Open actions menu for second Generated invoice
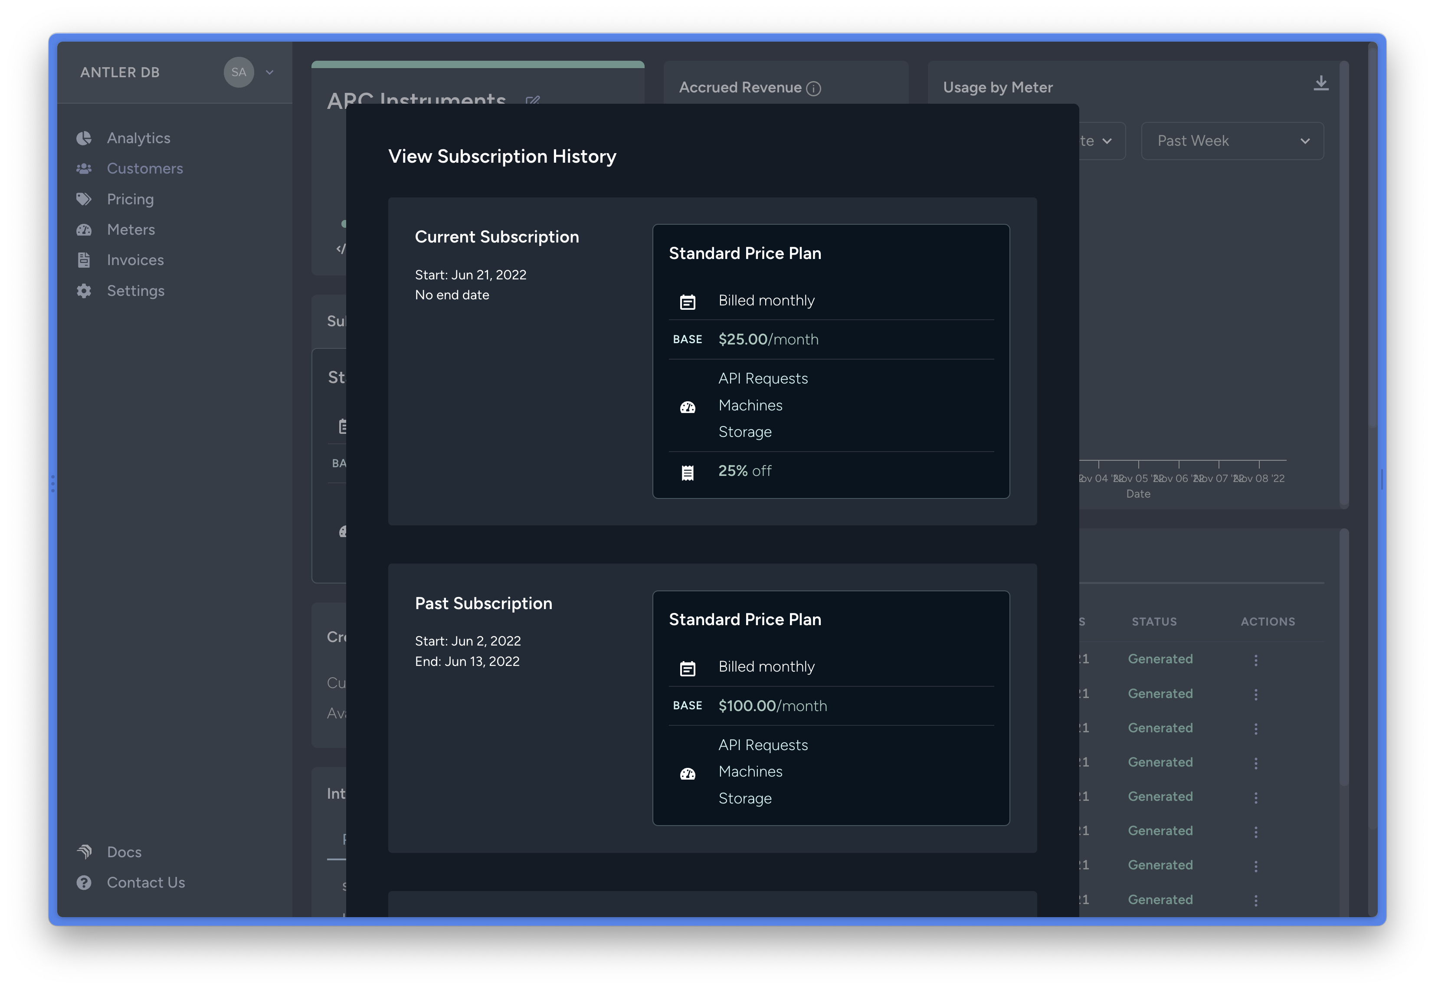This screenshot has height=990, width=1435. (x=1256, y=694)
